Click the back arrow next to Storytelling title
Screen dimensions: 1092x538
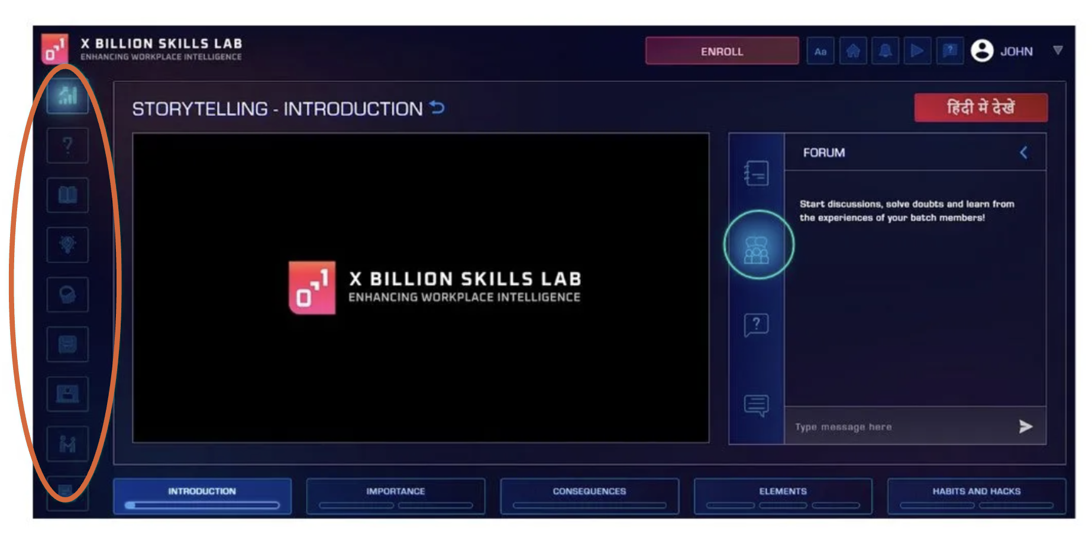tap(437, 108)
